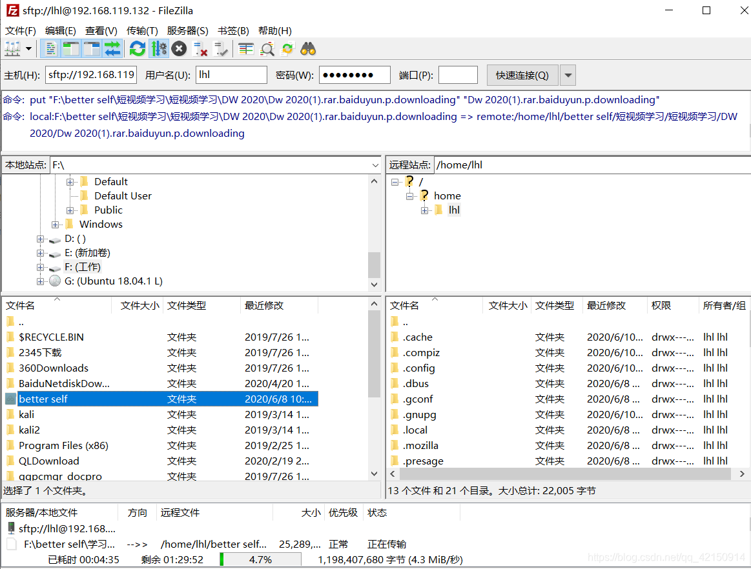Image resolution: width=751 pixels, height=569 pixels.
Task: Click the 主机 host input field
Action: pos(91,75)
